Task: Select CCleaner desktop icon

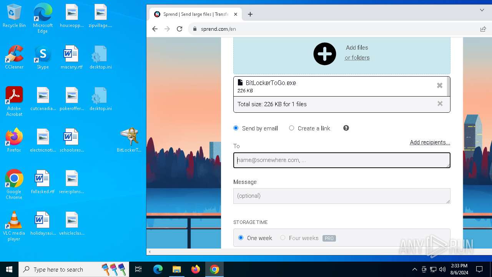Action: 14,57
